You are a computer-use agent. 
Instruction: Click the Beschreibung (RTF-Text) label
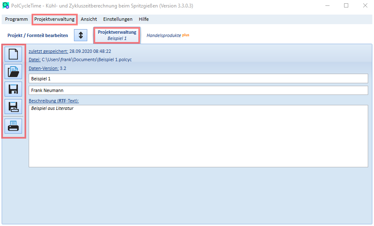[x=54, y=101]
